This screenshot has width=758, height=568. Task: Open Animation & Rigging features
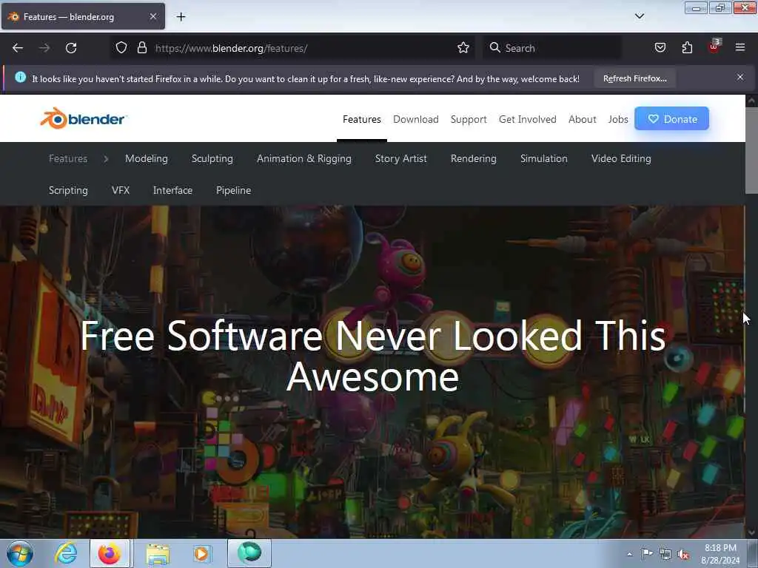click(x=304, y=158)
